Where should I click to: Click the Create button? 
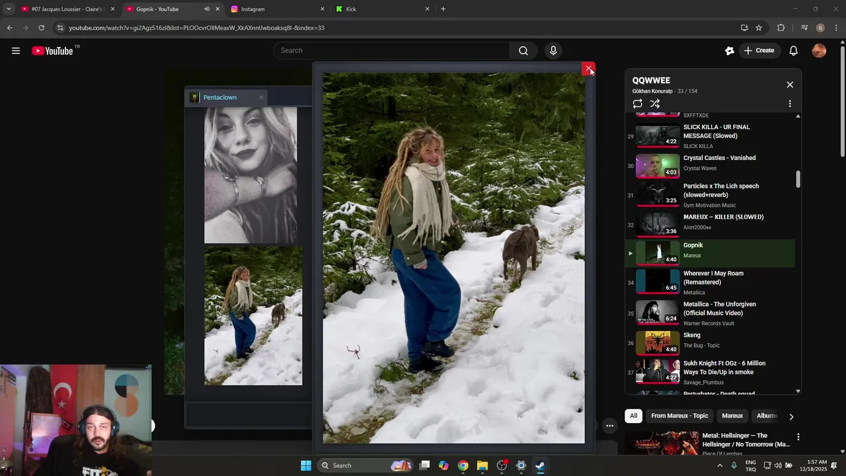click(759, 51)
